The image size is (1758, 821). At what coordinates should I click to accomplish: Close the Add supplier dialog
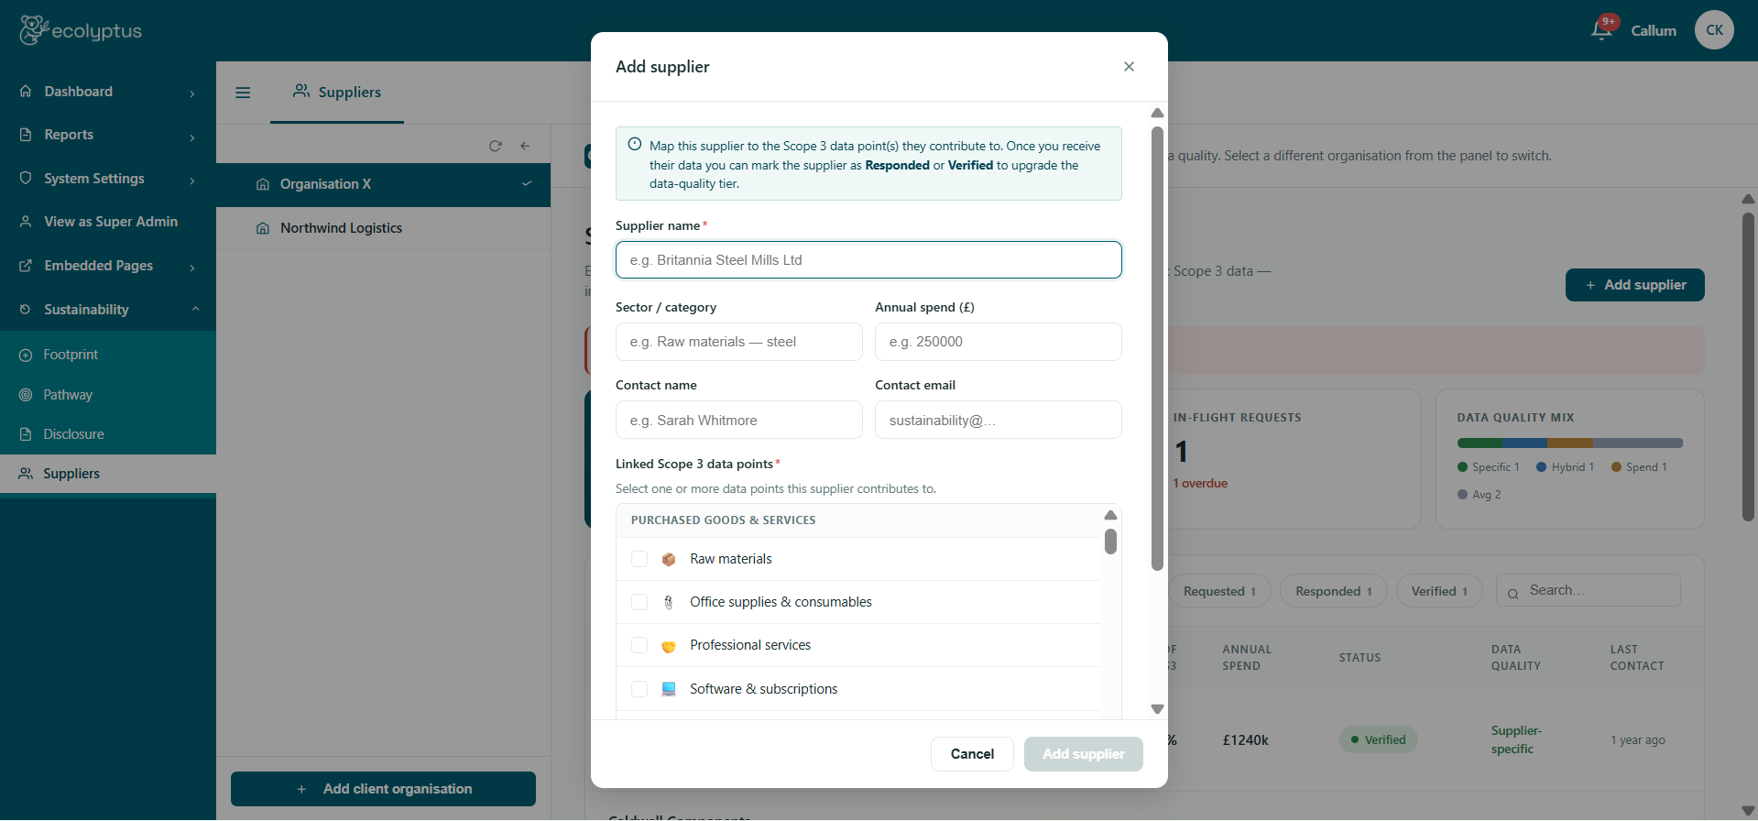coord(1129,66)
